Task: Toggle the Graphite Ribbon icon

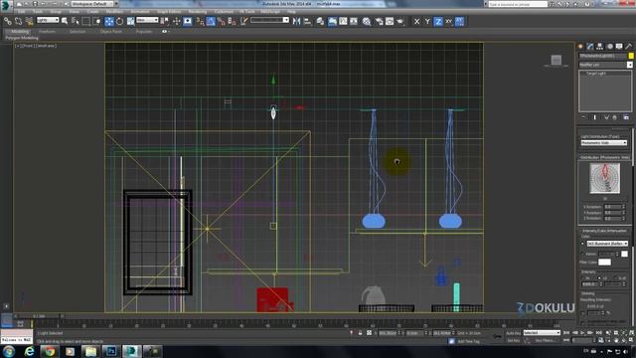Action: pos(332,21)
